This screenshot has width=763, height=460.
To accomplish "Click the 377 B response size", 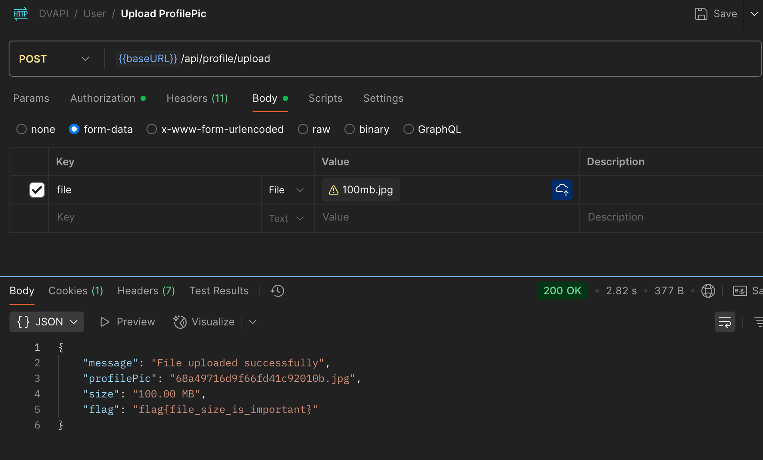I will (669, 291).
